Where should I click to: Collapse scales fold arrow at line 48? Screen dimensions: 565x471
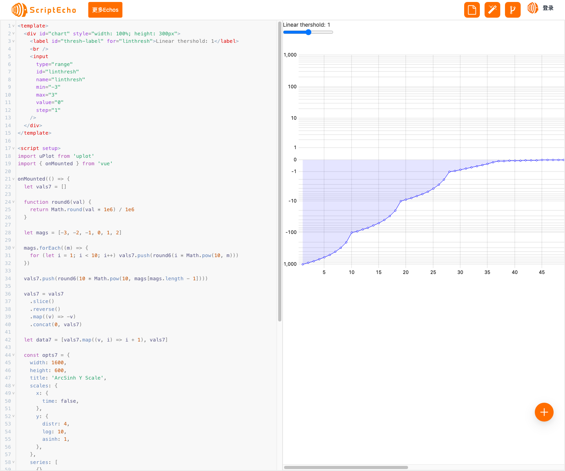(13, 385)
